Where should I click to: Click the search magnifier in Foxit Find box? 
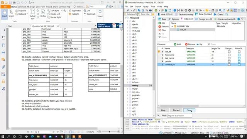point(107,7)
